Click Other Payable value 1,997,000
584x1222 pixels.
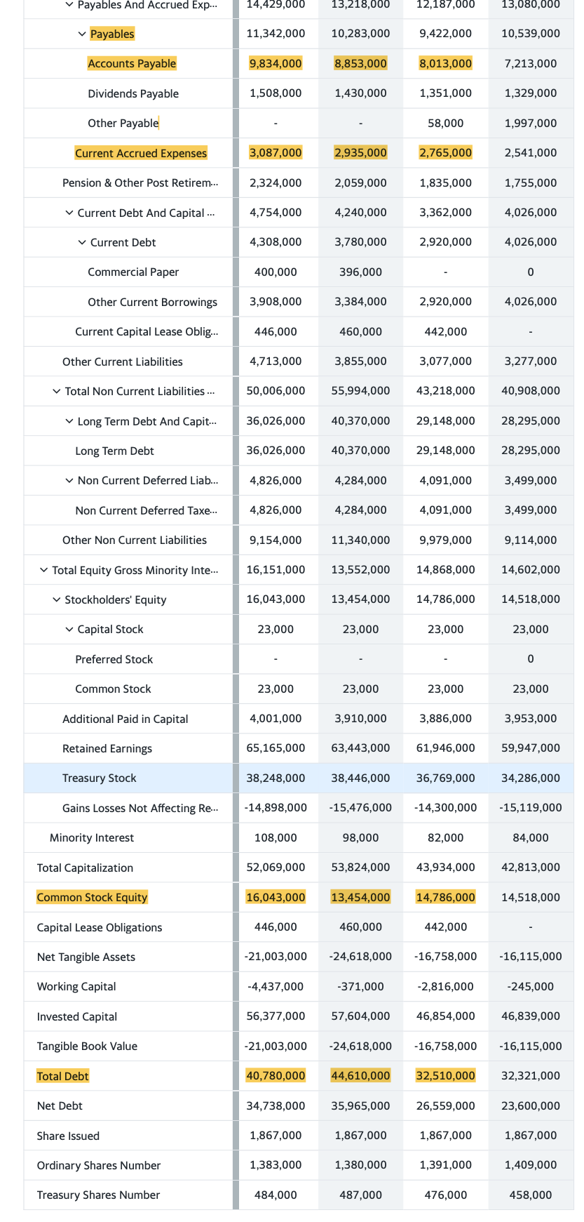click(x=531, y=123)
